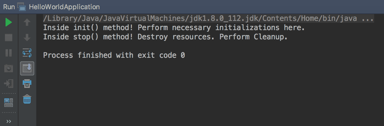Click the Restore Layout icon
Screen dimensions: 384x126
(9, 102)
